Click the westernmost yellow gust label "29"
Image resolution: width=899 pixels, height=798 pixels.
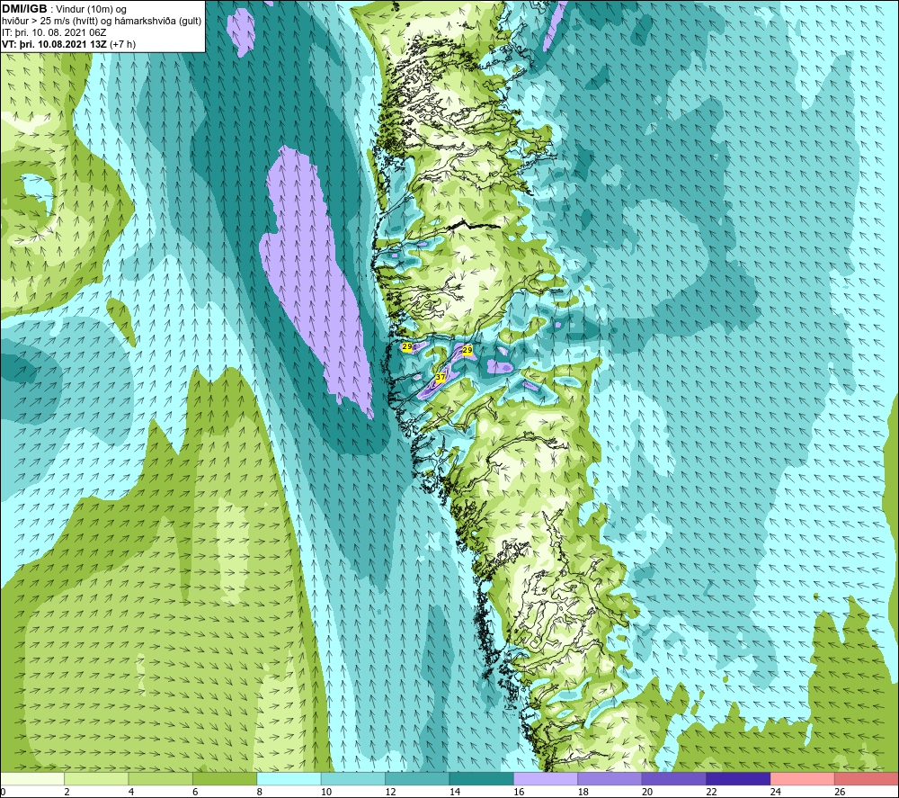[x=407, y=346]
